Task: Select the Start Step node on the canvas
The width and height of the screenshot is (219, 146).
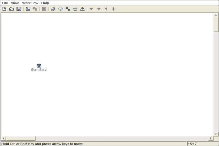Action: tap(39, 67)
